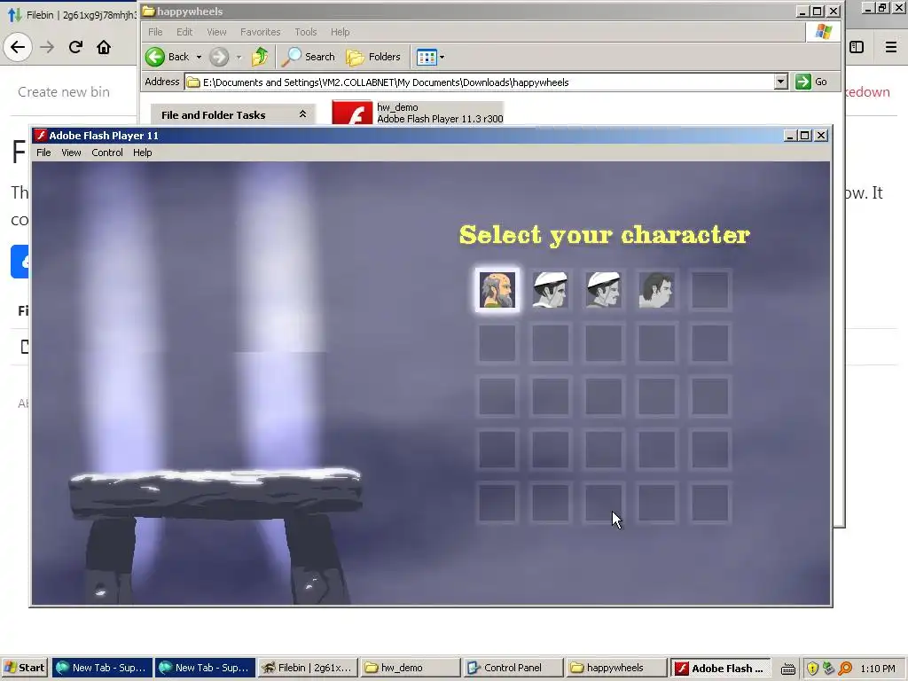Open Favorites menu in happywheels Explorer window
This screenshot has height=681, width=908.
(x=260, y=32)
